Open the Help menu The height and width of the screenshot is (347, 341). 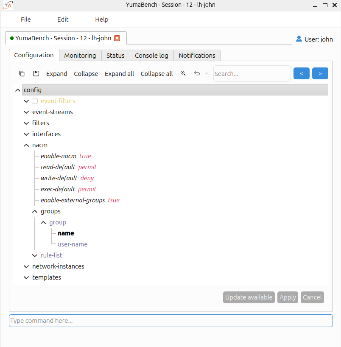click(x=101, y=20)
